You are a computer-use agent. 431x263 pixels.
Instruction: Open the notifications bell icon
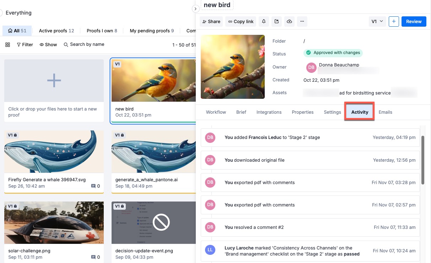(x=264, y=21)
